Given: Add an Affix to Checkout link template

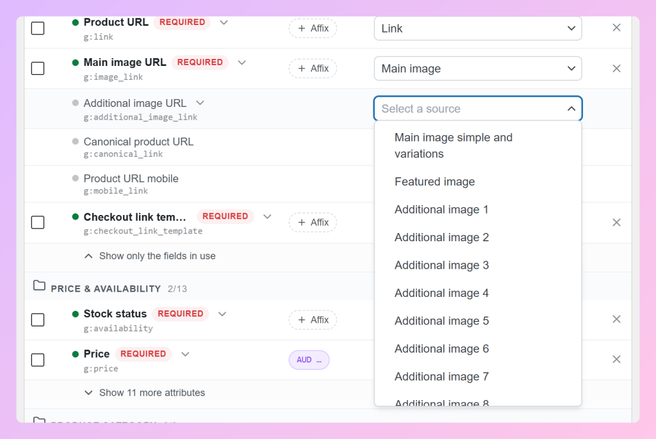Looking at the screenshot, I should [313, 223].
